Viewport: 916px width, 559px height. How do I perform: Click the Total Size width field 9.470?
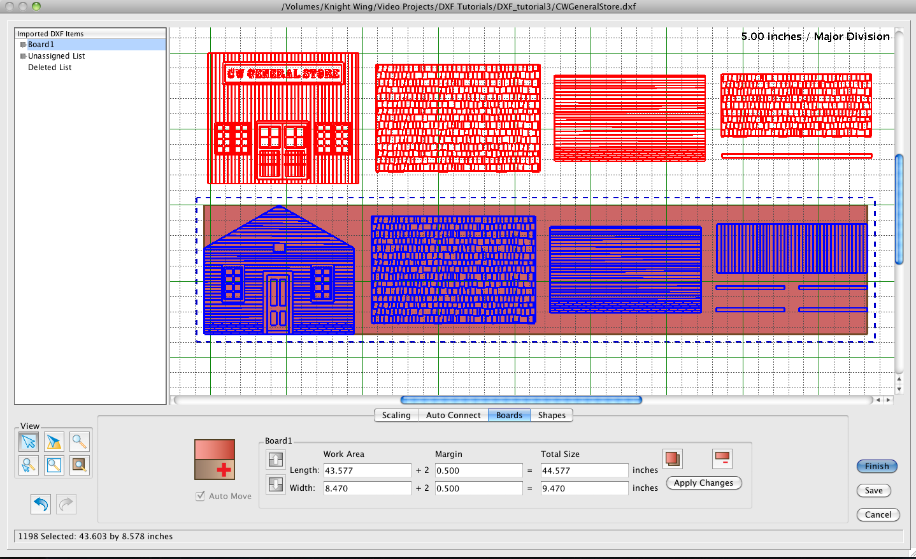tap(585, 488)
